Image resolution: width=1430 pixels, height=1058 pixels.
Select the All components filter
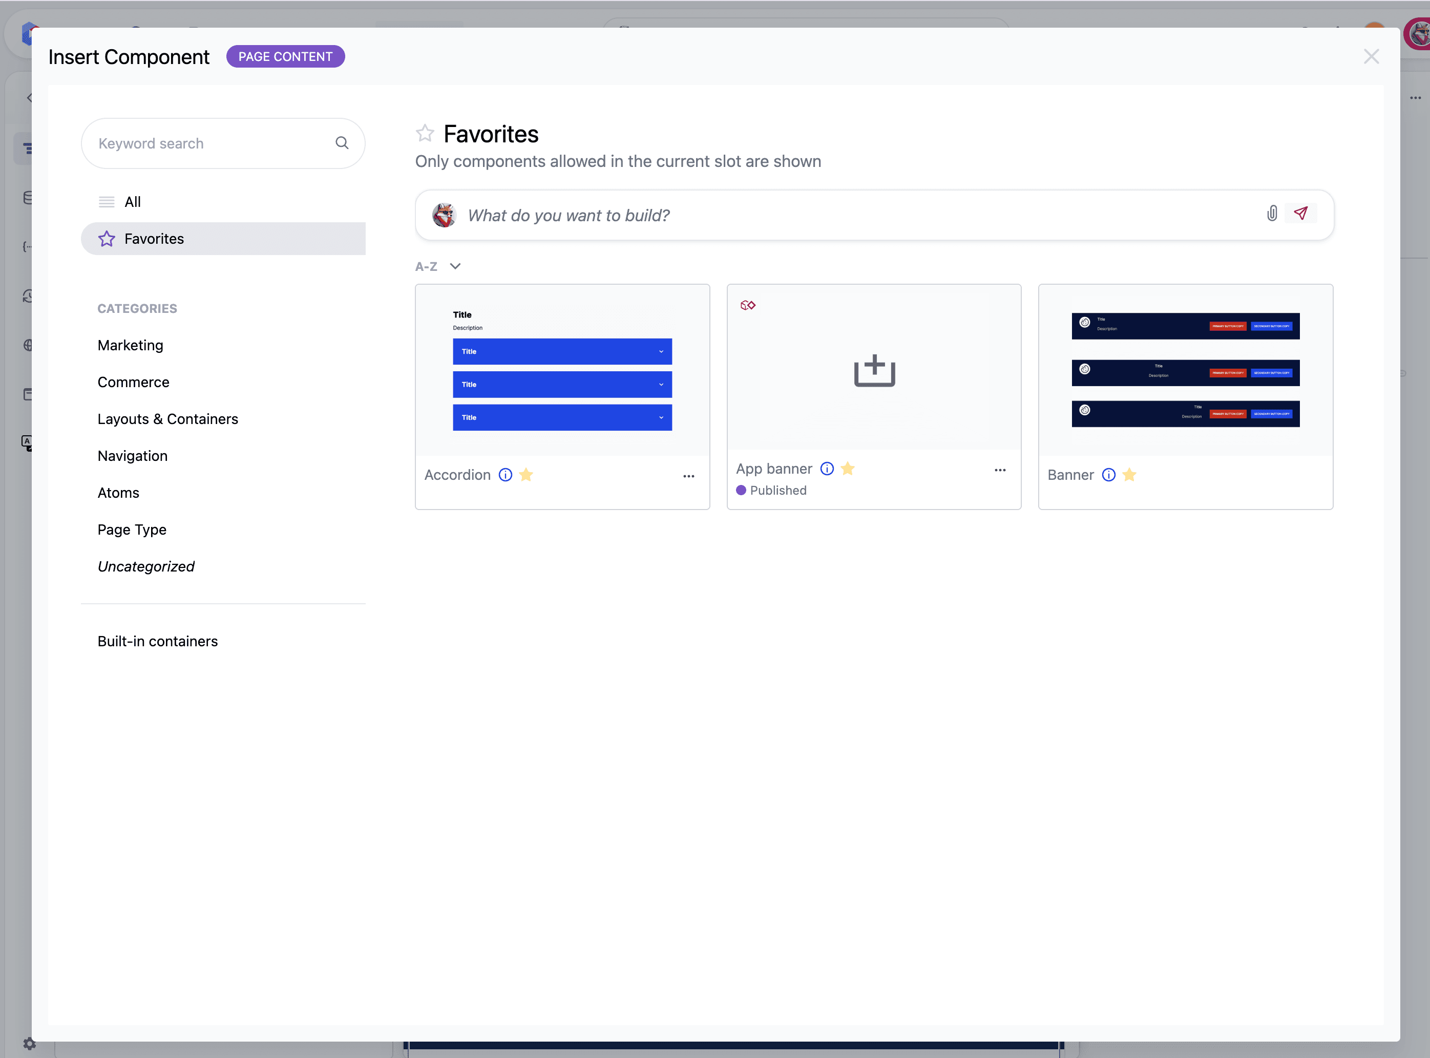223,202
